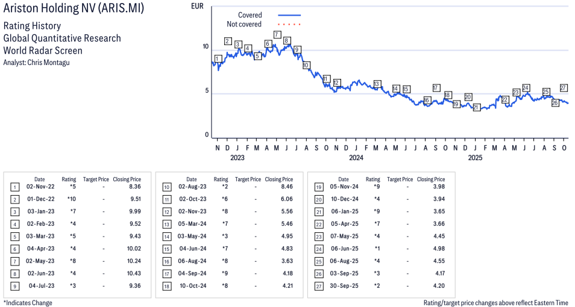Select chart marker 27 at the line's end
575x307 pixels.
click(564, 88)
